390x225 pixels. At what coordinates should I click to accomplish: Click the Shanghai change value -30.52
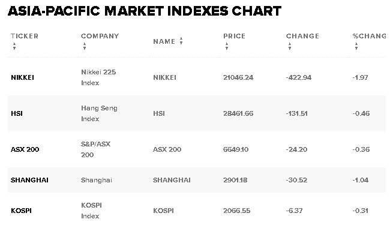(x=296, y=180)
